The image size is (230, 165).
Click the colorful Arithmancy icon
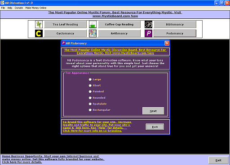(x=93, y=33)
